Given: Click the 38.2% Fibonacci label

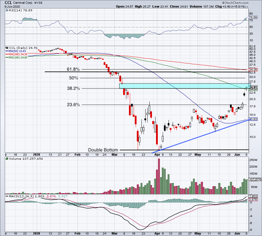Looking at the screenshot, I should click(x=73, y=88).
